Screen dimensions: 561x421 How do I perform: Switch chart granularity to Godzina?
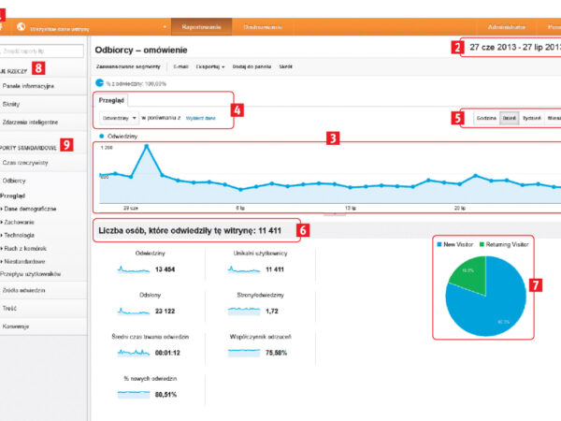coord(486,118)
